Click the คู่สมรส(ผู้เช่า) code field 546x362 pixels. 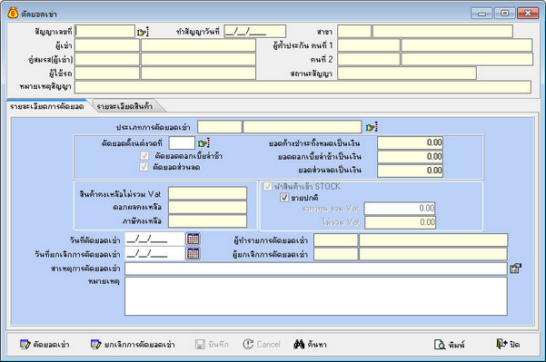coord(107,59)
